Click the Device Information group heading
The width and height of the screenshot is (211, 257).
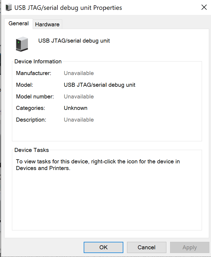click(38, 61)
